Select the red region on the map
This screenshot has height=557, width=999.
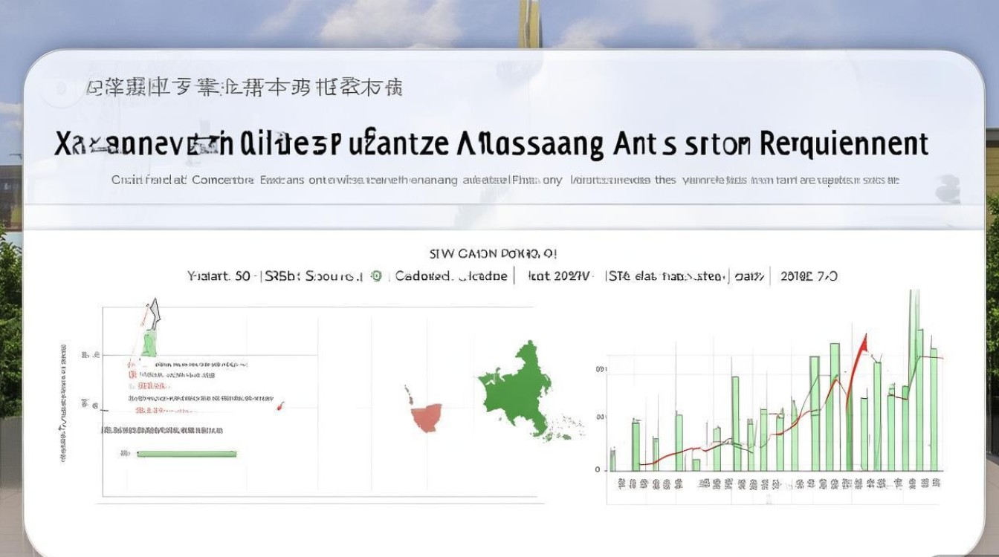click(428, 417)
